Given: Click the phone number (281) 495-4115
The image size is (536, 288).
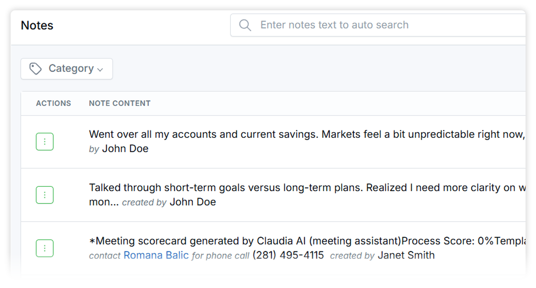Looking at the screenshot, I should click(x=288, y=255).
